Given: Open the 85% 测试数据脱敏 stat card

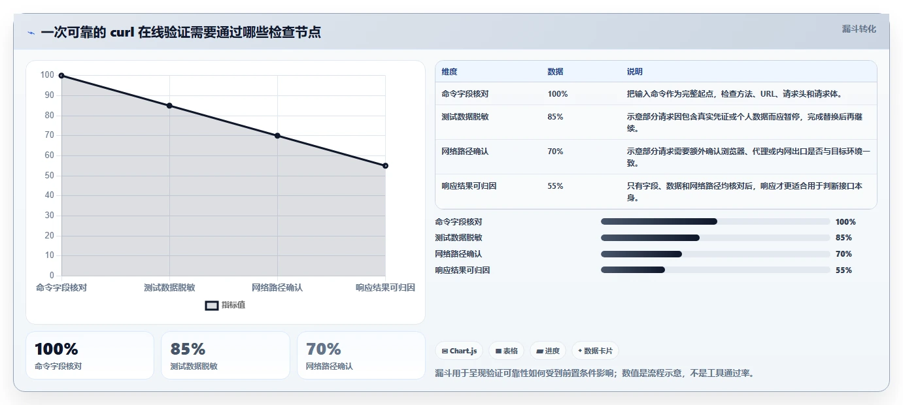Looking at the screenshot, I should (x=226, y=355).
